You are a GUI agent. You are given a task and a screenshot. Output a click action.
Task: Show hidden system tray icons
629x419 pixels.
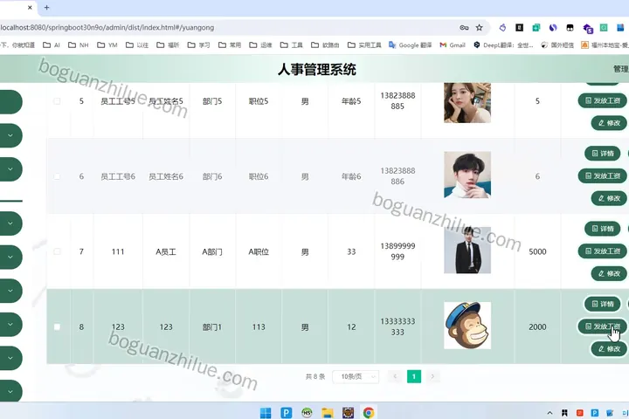pos(550,413)
